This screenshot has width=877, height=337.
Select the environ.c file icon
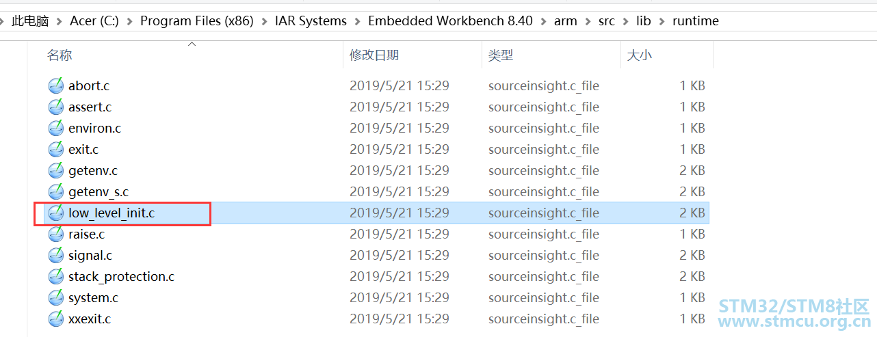[56, 129]
